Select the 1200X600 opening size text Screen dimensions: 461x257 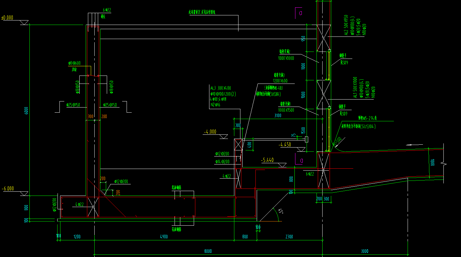(x=280, y=81)
